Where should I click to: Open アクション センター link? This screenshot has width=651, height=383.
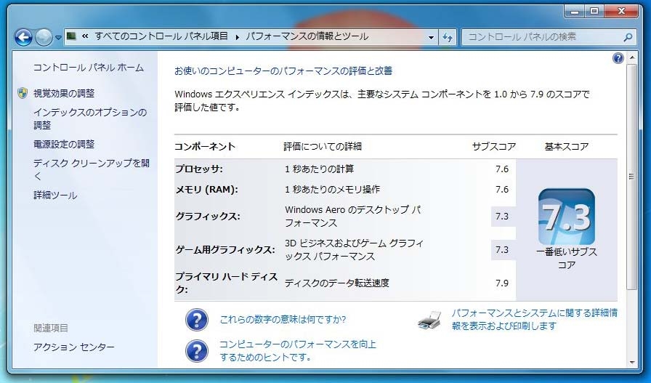coord(74,347)
